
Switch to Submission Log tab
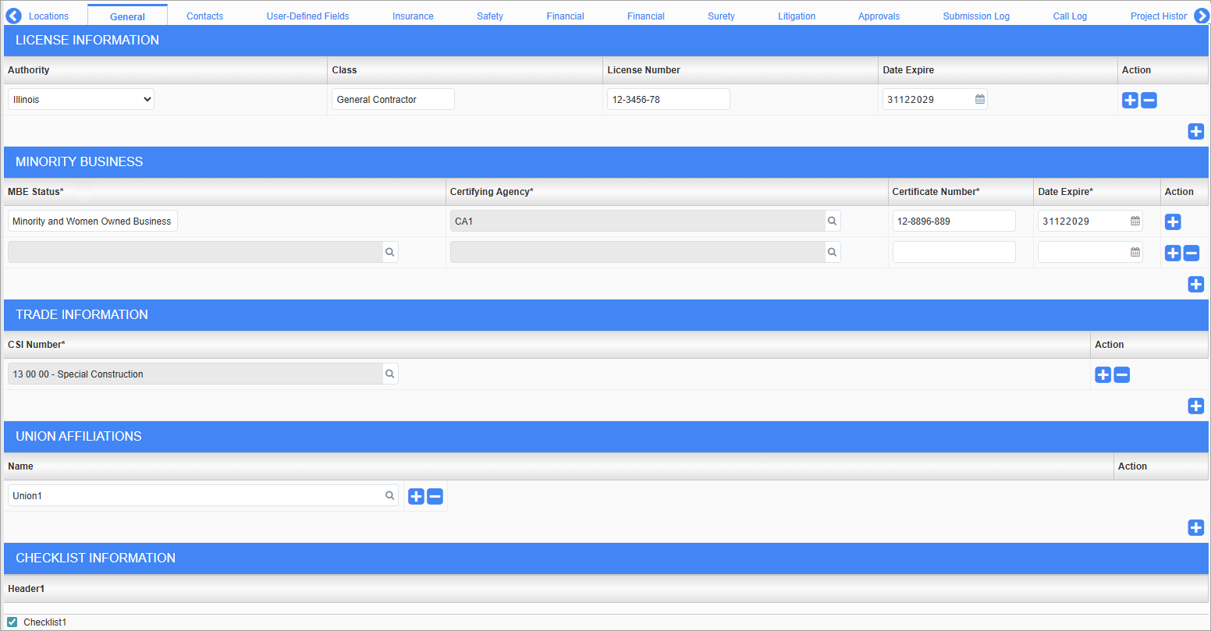tap(976, 16)
